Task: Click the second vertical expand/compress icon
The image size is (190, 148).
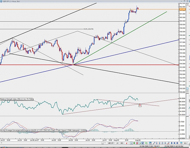Action: (165, 143)
